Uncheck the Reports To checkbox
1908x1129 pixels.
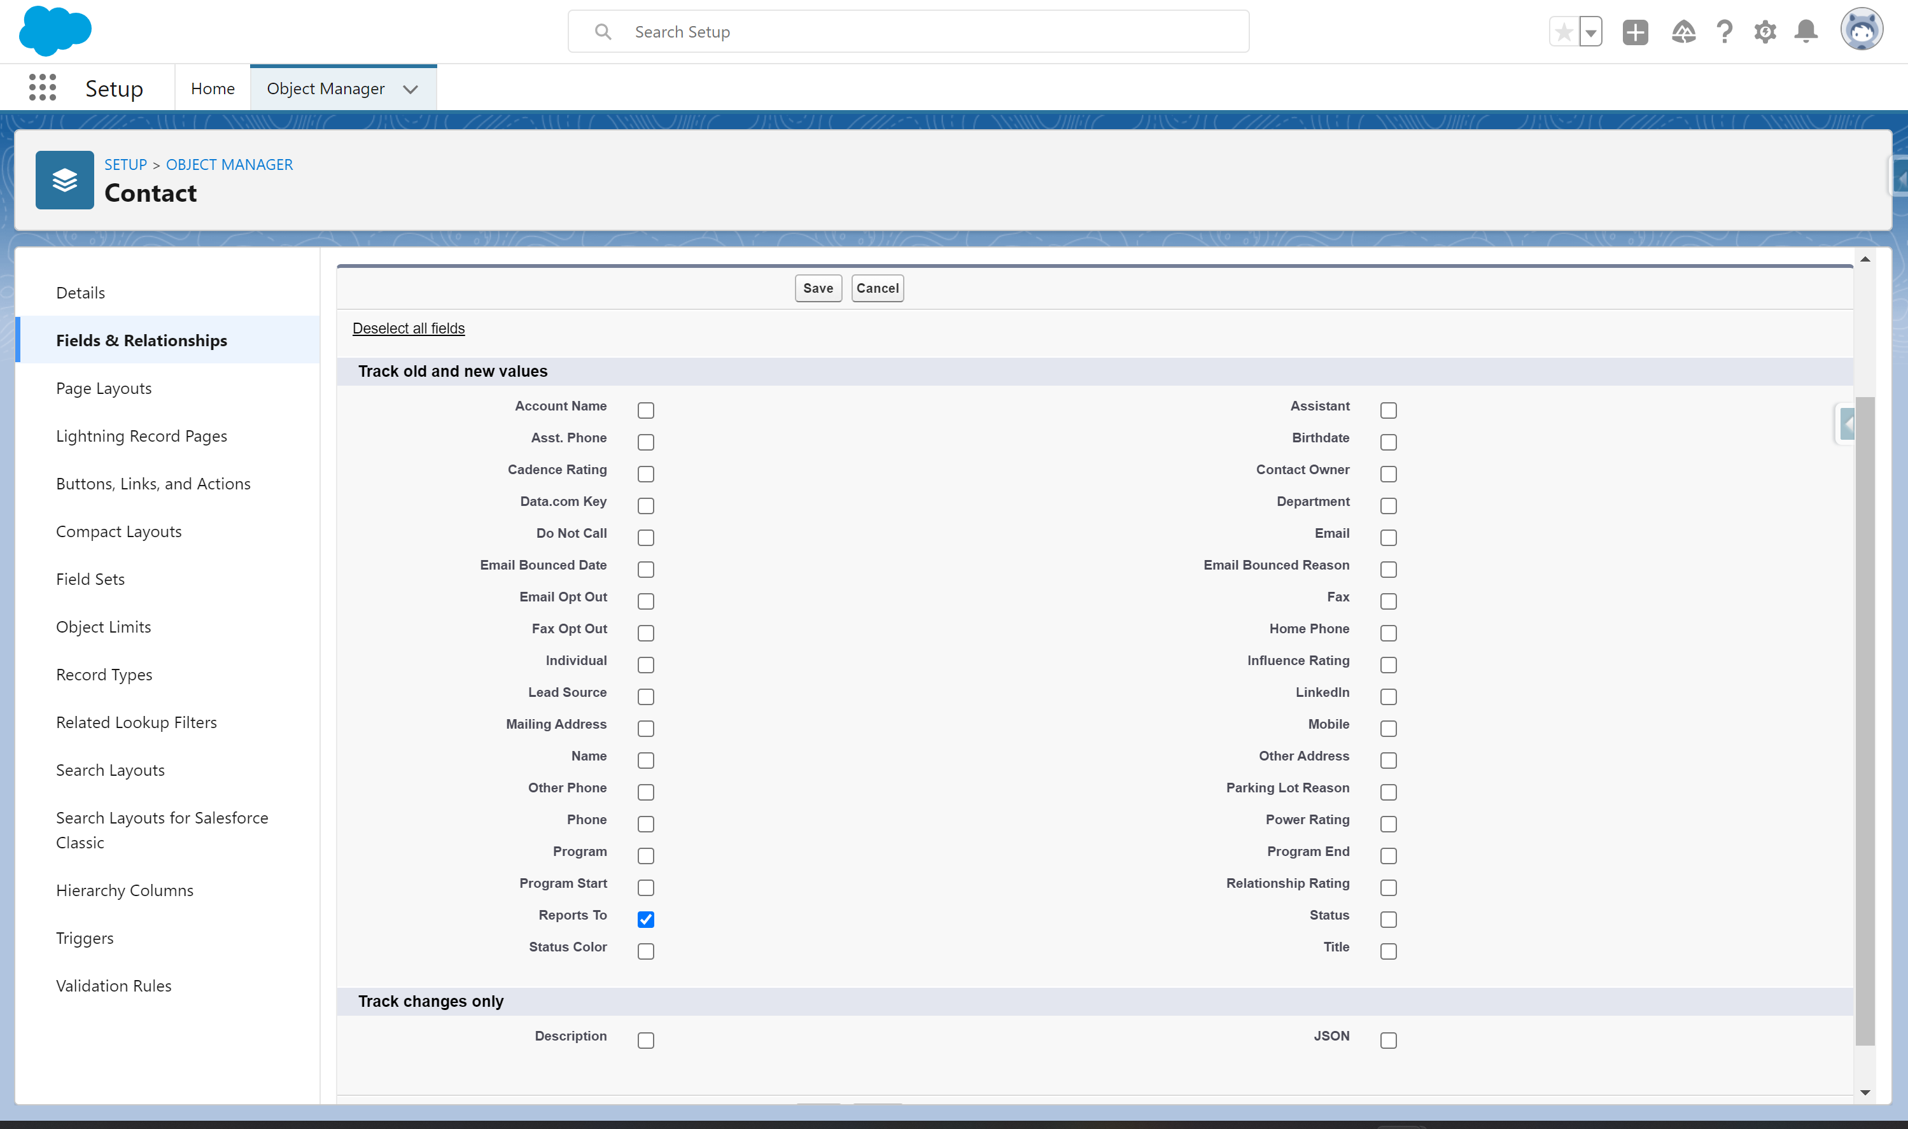coord(646,920)
